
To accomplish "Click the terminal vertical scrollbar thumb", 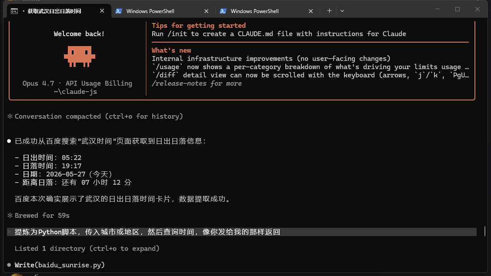I will tap(485, 231).
